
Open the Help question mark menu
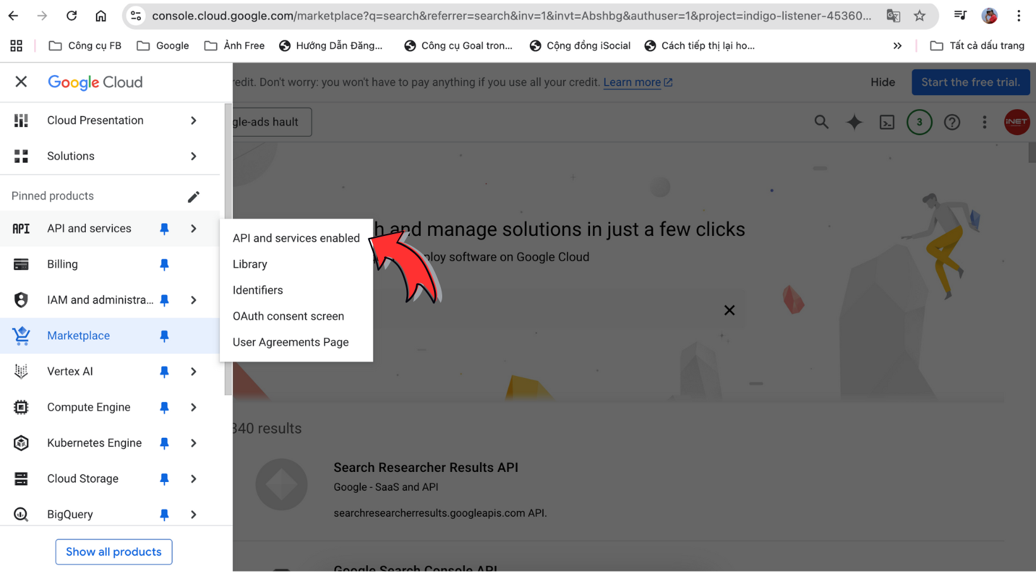[952, 122]
